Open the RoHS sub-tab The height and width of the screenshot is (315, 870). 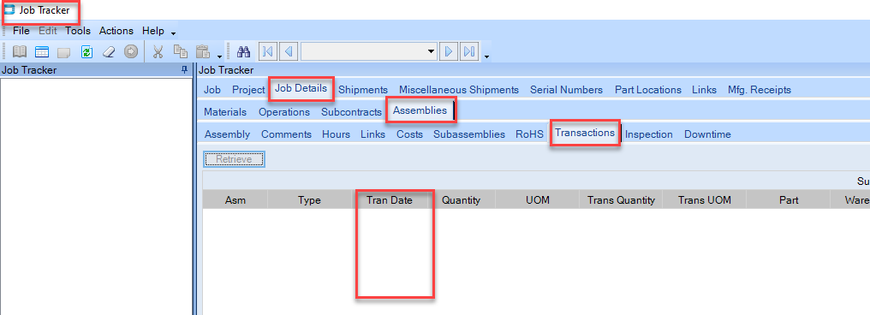click(529, 134)
